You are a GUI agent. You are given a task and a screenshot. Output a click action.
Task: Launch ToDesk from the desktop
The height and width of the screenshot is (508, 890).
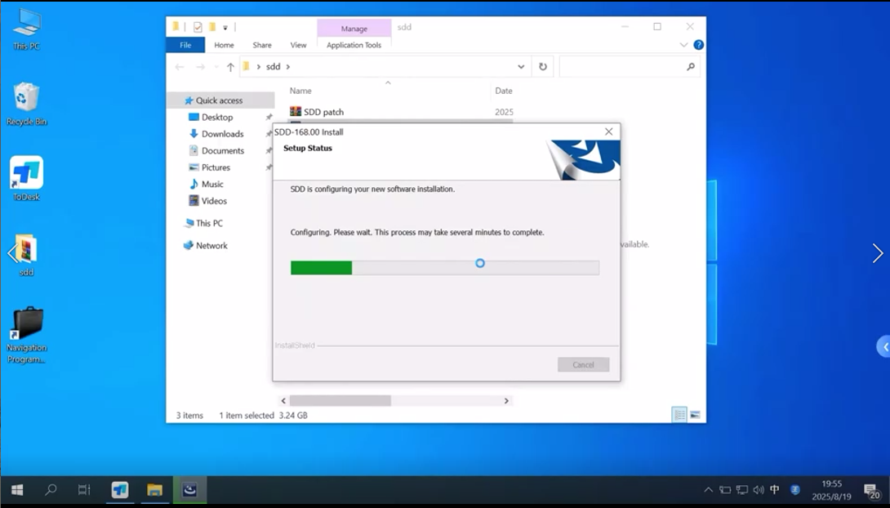click(x=27, y=179)
